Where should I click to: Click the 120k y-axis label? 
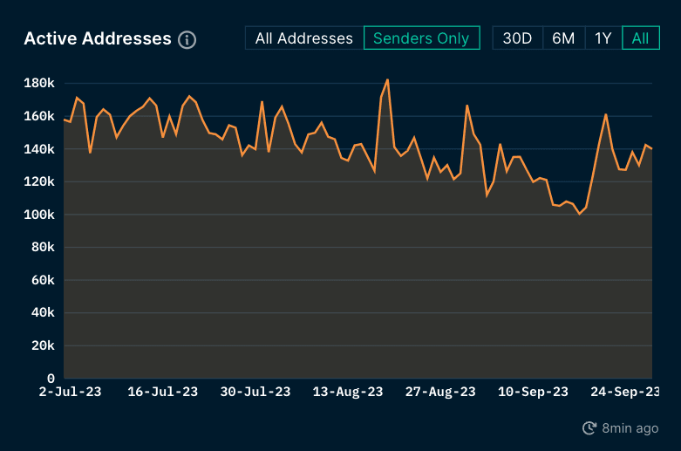pyautogui.click(x=39, y=181)
